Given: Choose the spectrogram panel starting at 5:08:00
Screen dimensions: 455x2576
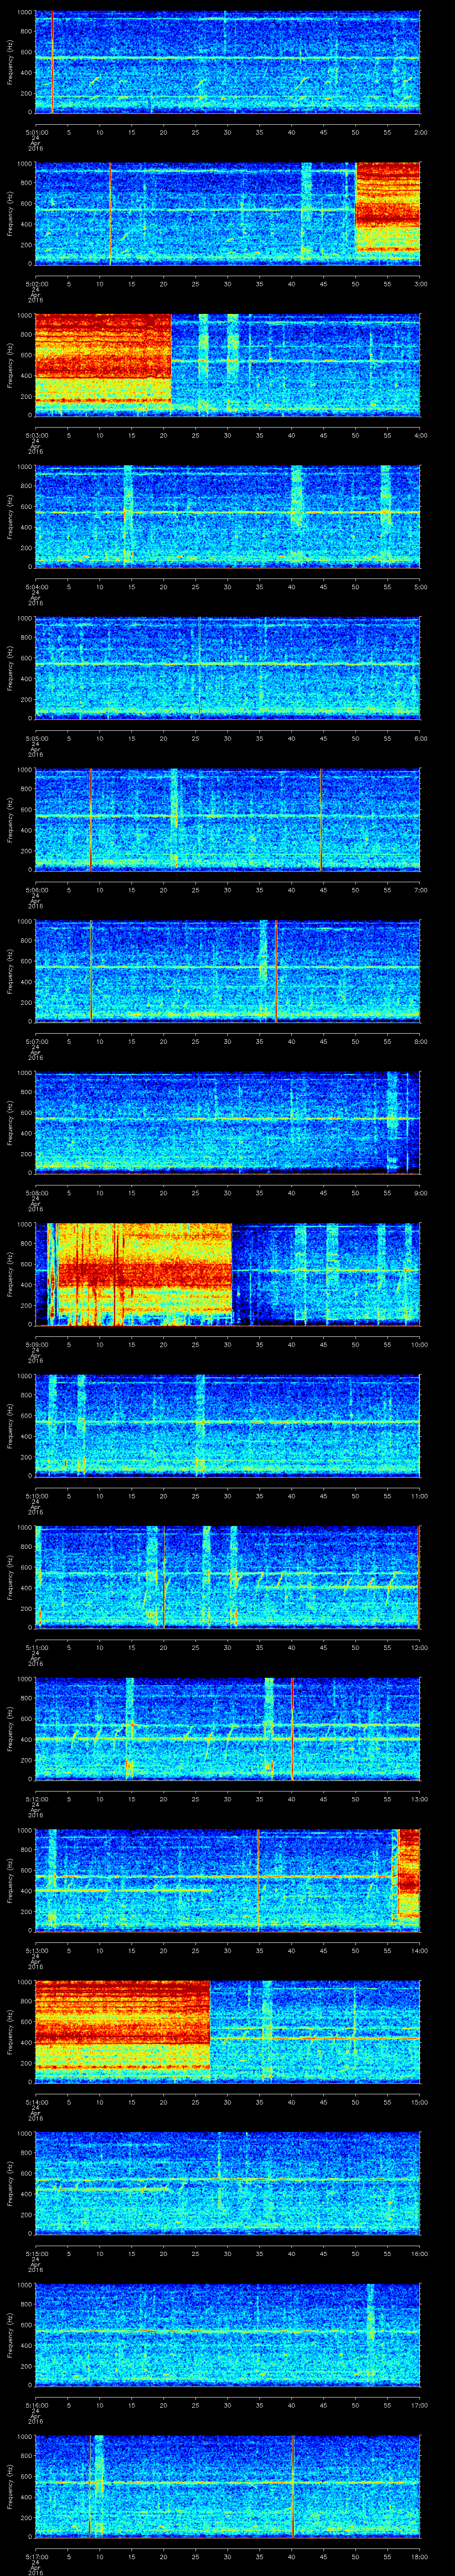Looking at the screenshot, I should pos(227,1122).
